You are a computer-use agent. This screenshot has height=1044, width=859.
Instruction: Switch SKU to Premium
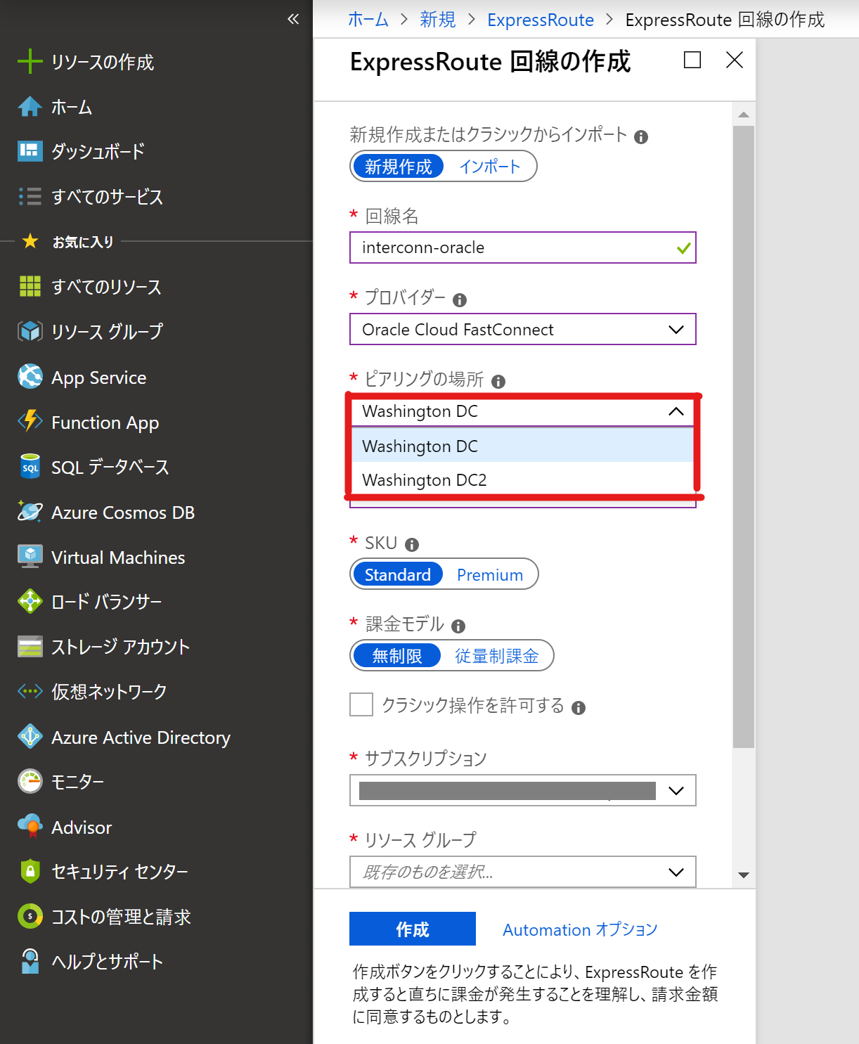click(489, 575)
